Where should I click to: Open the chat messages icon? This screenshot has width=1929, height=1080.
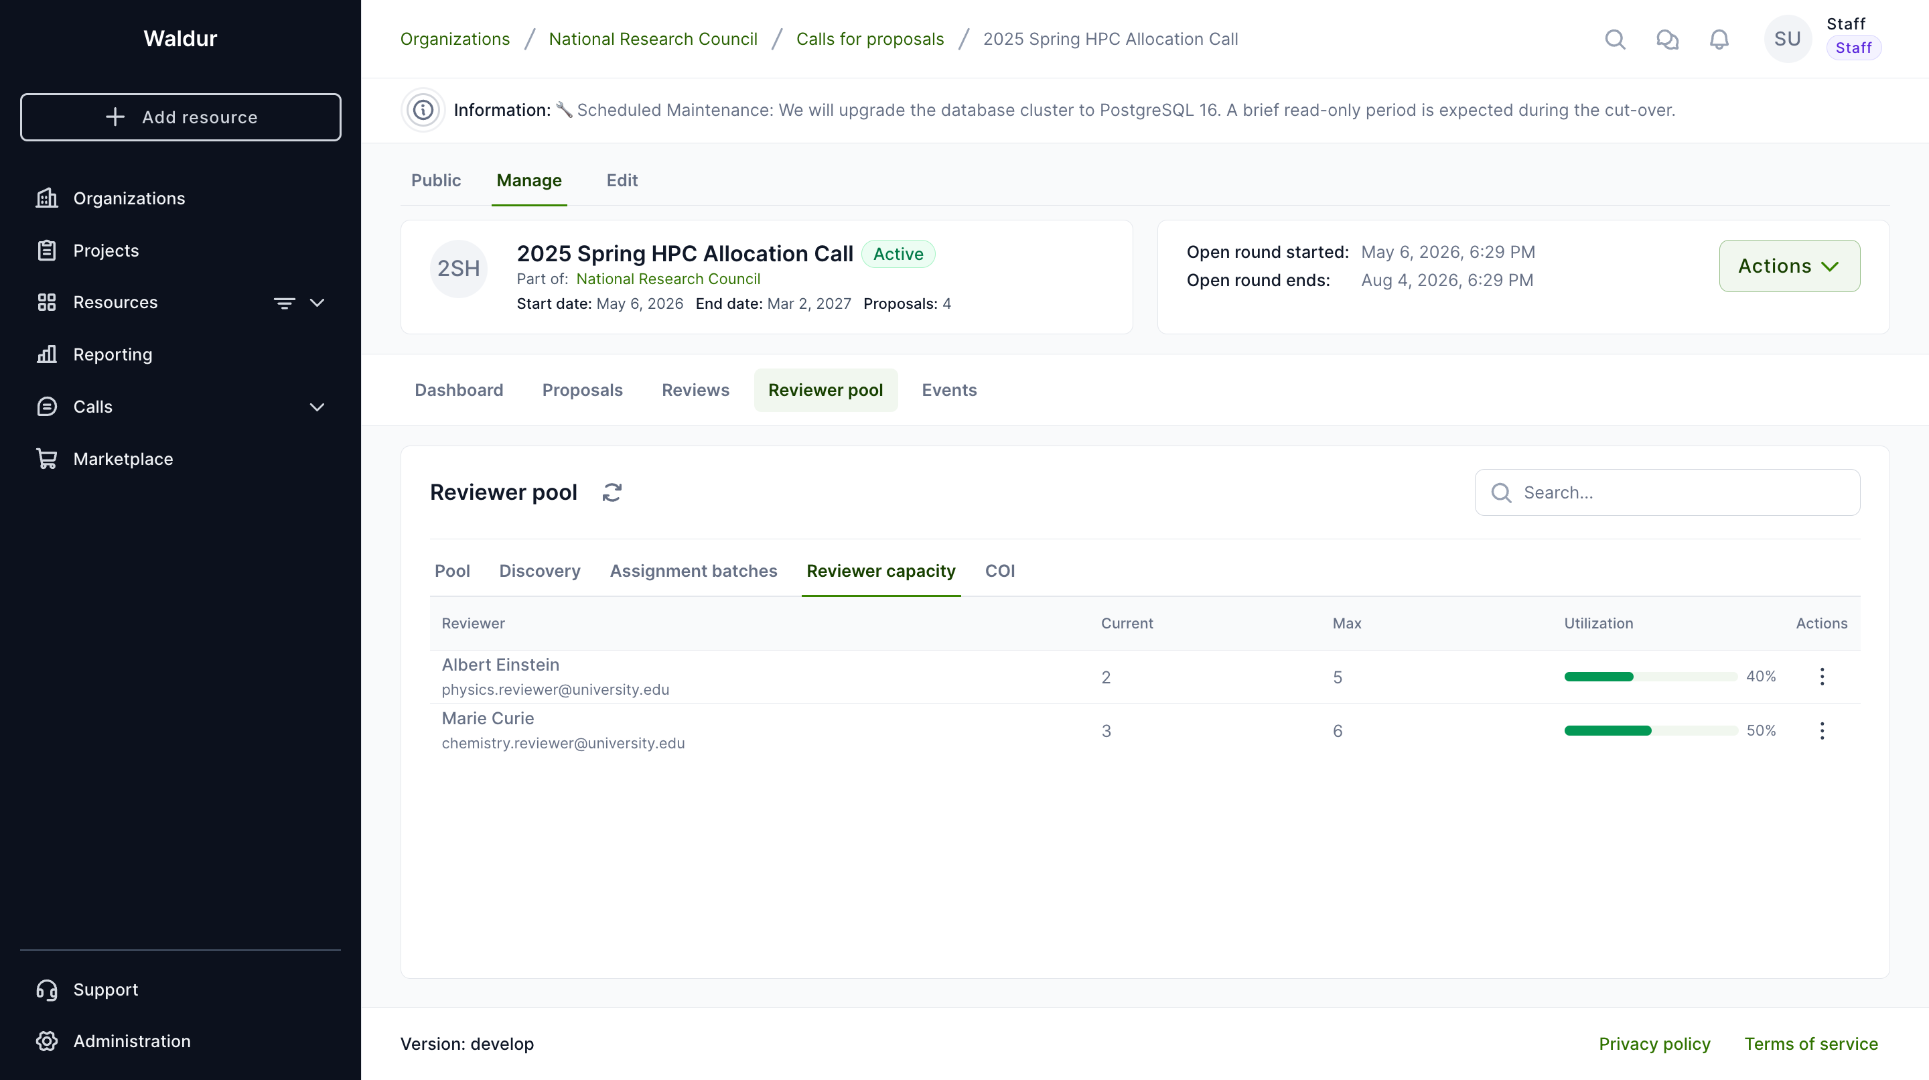click(1667, 39)
